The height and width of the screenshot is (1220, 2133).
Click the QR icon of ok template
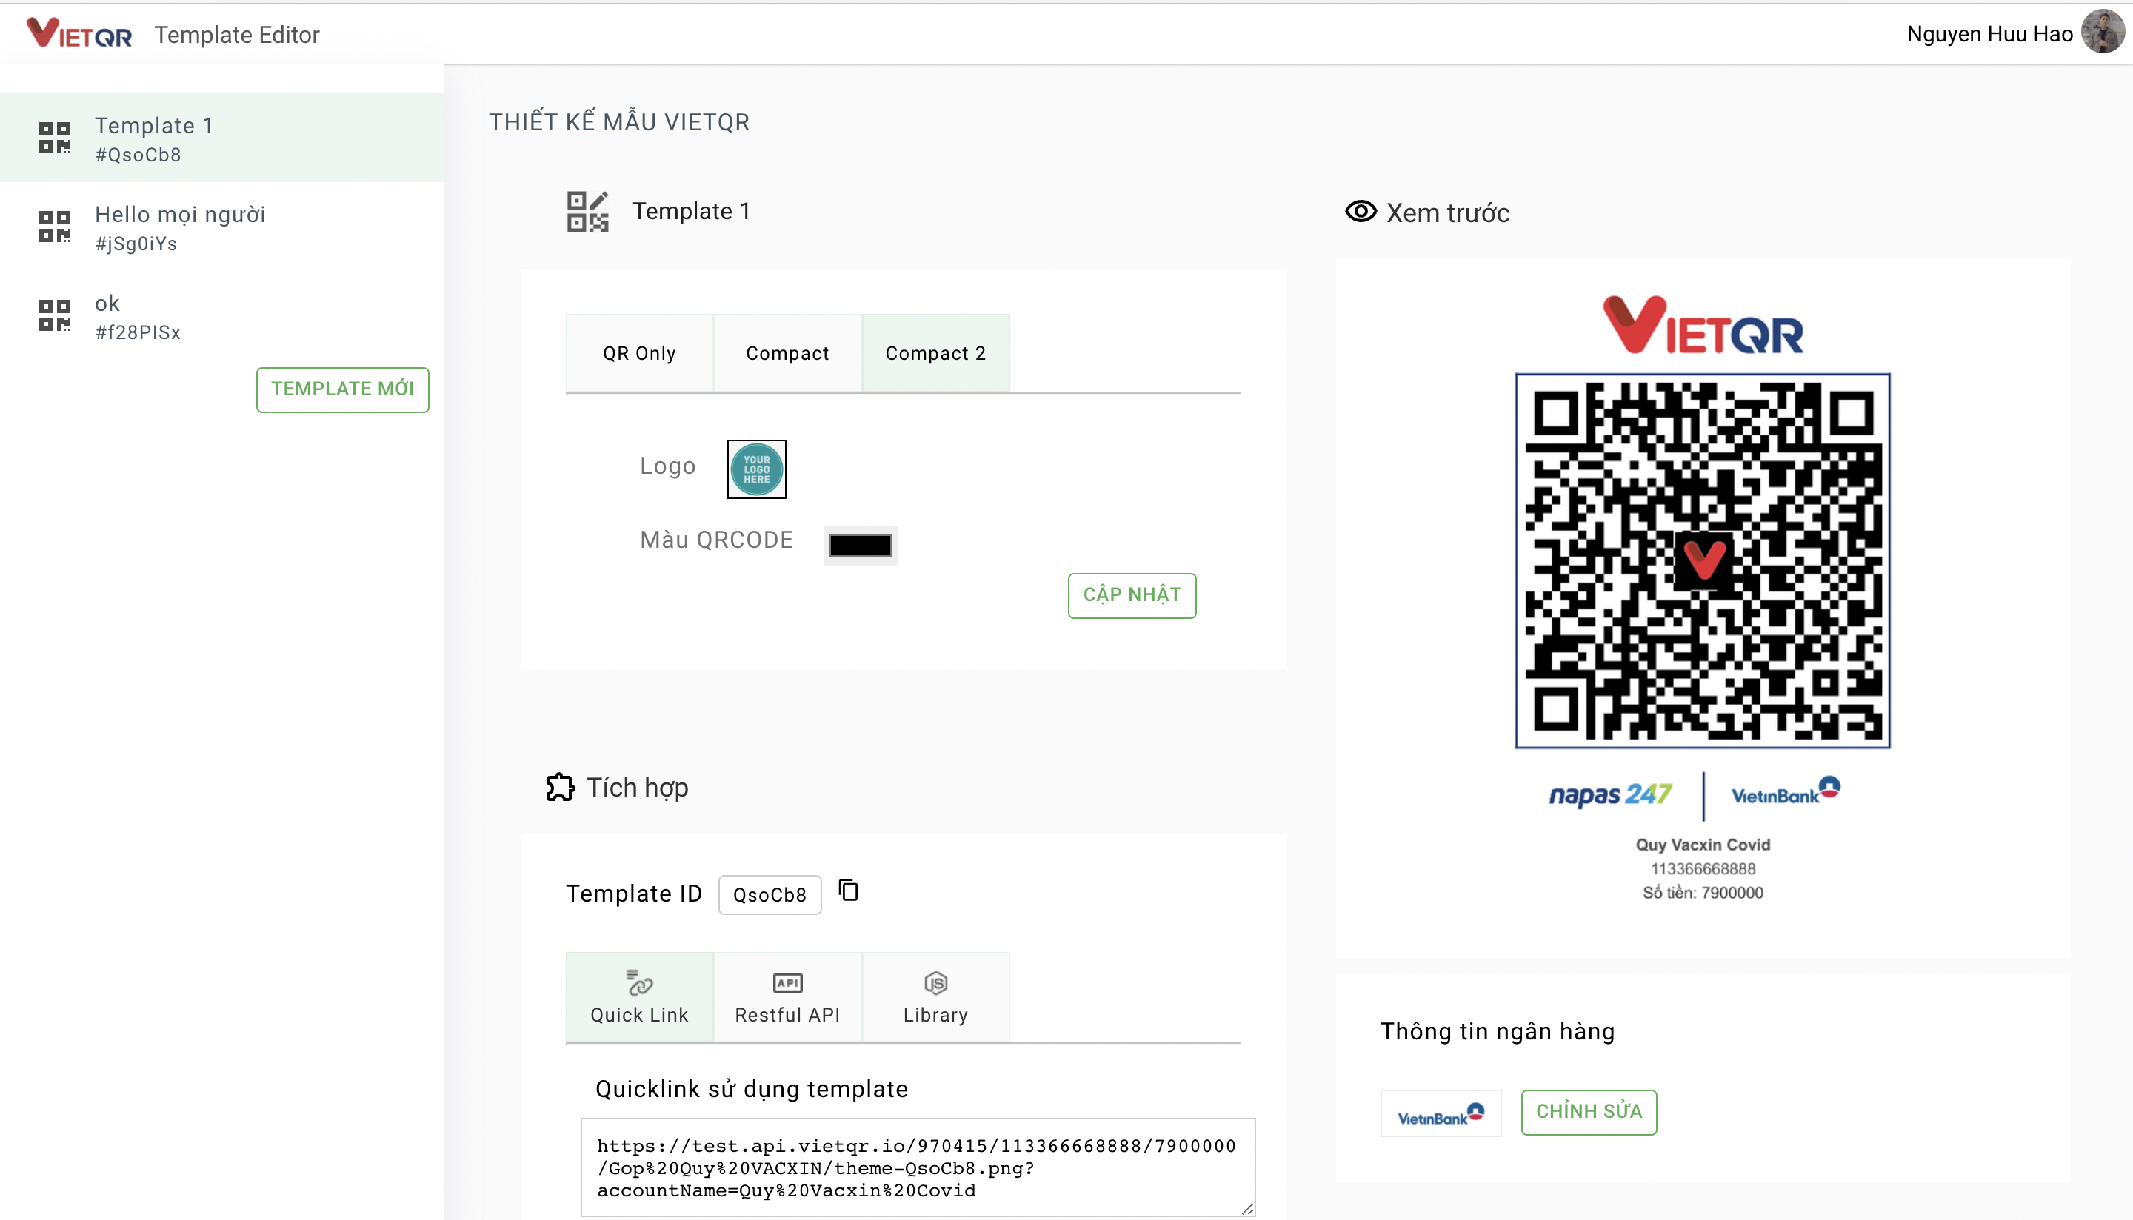click(55, 316)
